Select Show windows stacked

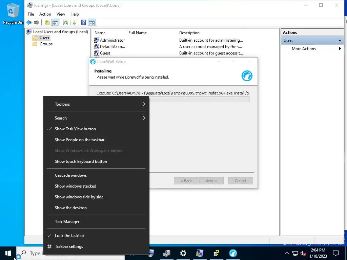click(x=96, y=186)
